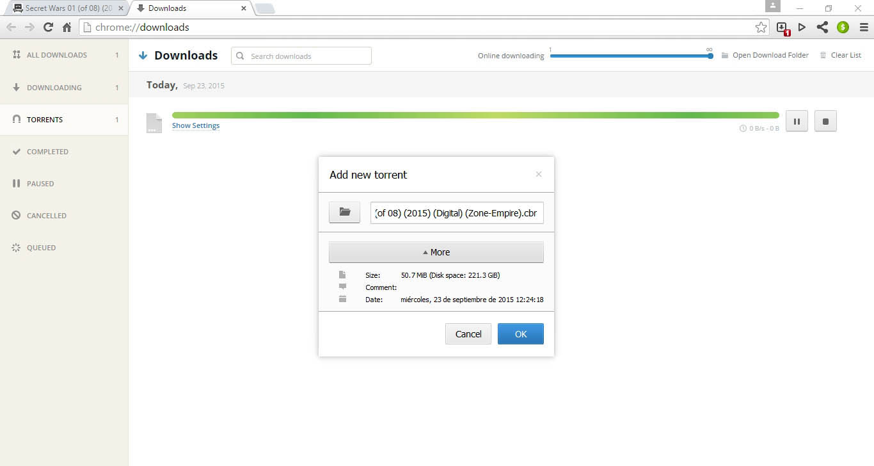
Task: Stop the active torrent download
Action: point(825,121)
